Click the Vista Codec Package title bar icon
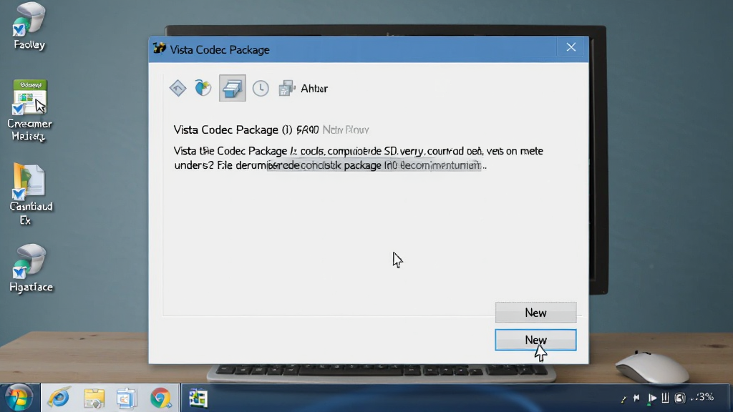 [x=160, y=48]
